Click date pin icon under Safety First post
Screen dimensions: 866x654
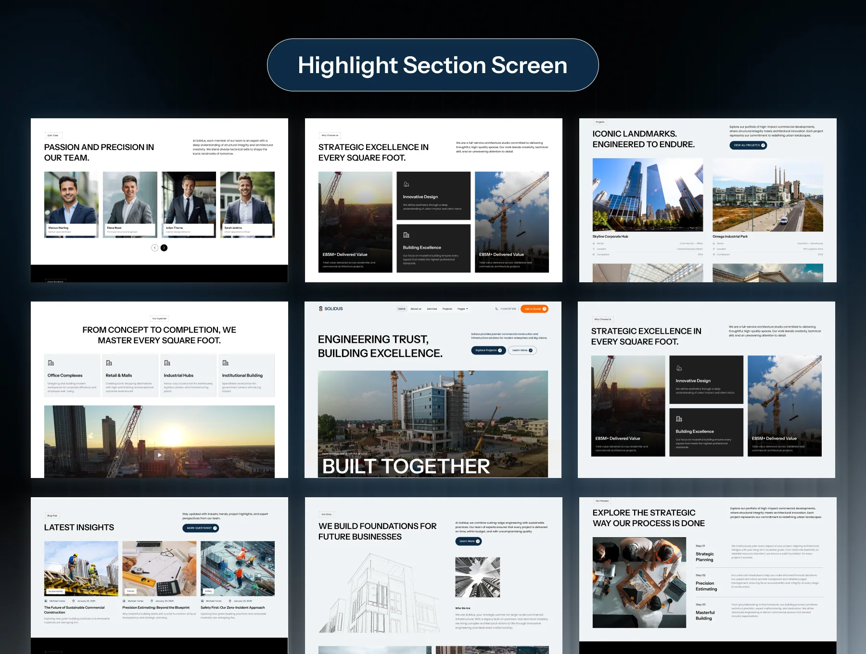pos(230,601)
